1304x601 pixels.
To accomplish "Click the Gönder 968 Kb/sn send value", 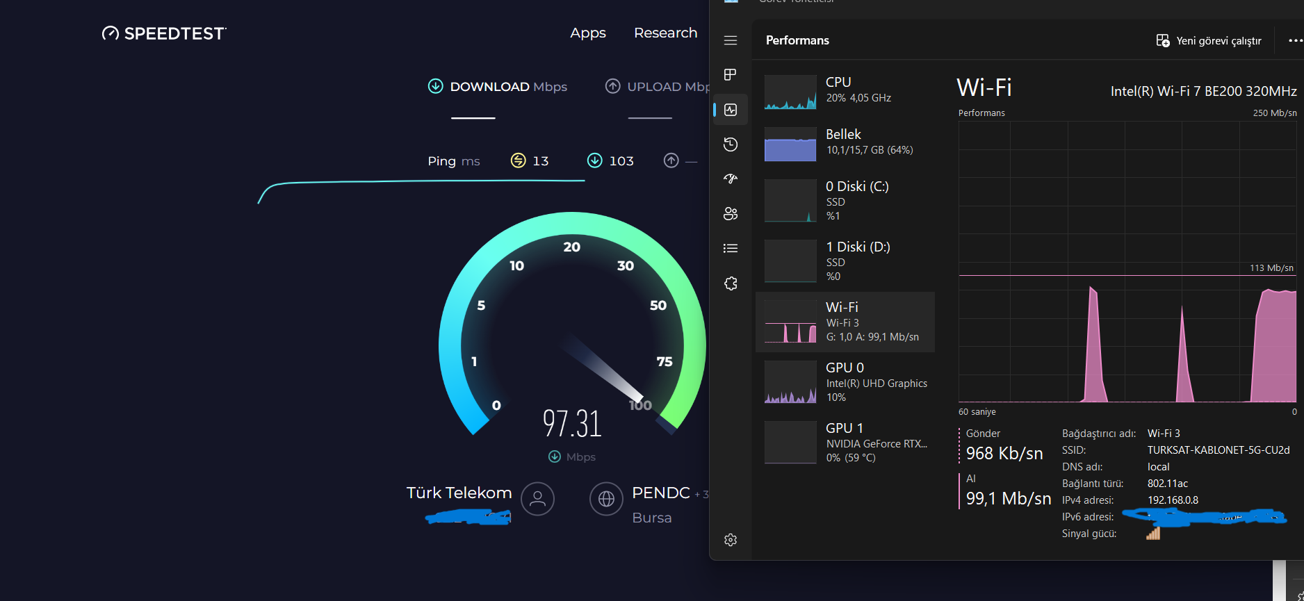I will 1004,453.
